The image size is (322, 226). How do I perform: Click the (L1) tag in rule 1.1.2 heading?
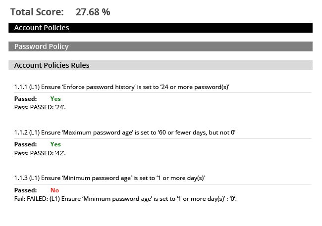[x=34, y=133]
